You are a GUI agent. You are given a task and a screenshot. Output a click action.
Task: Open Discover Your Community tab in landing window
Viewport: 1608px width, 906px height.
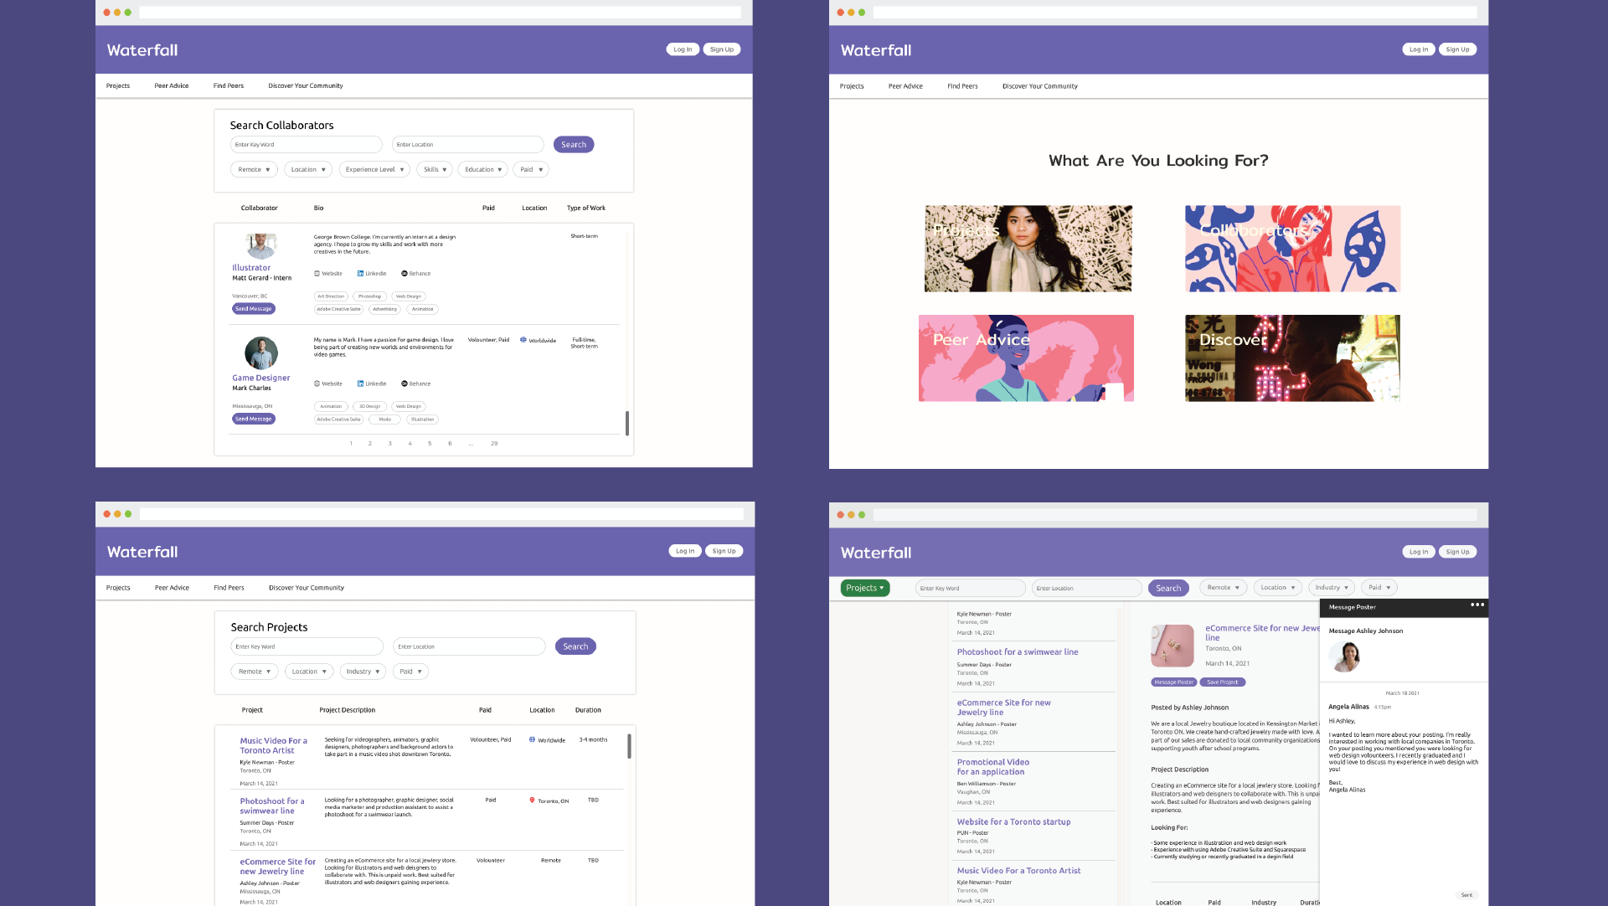point(1040,86)
